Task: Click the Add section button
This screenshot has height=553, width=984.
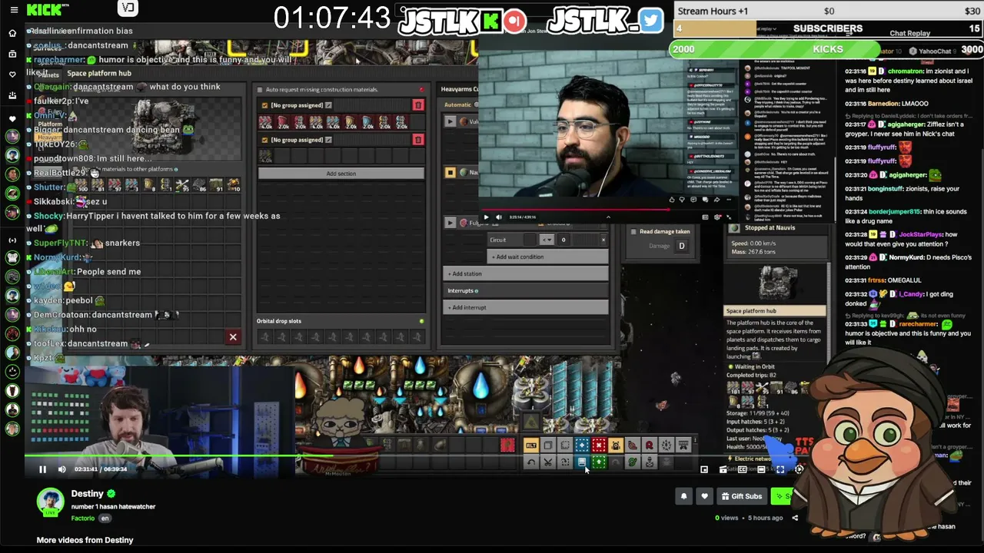Action: tap(341, 174)
